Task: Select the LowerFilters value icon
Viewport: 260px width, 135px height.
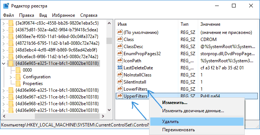Action: 120,89
